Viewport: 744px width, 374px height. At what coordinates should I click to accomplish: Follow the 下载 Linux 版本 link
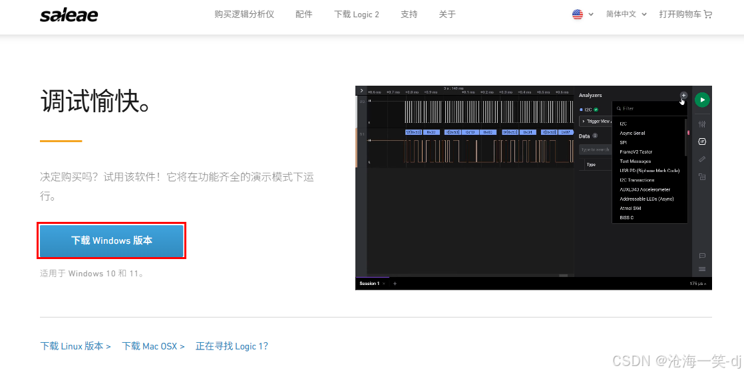pyautogui.click(x=75, y=346)
